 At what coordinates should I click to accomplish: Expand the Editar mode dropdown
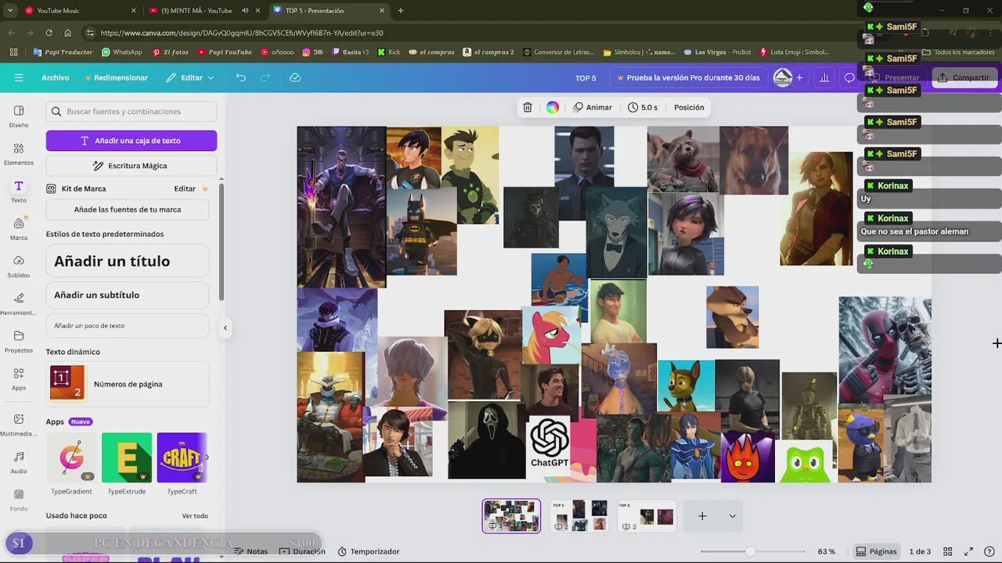(190, 77)
